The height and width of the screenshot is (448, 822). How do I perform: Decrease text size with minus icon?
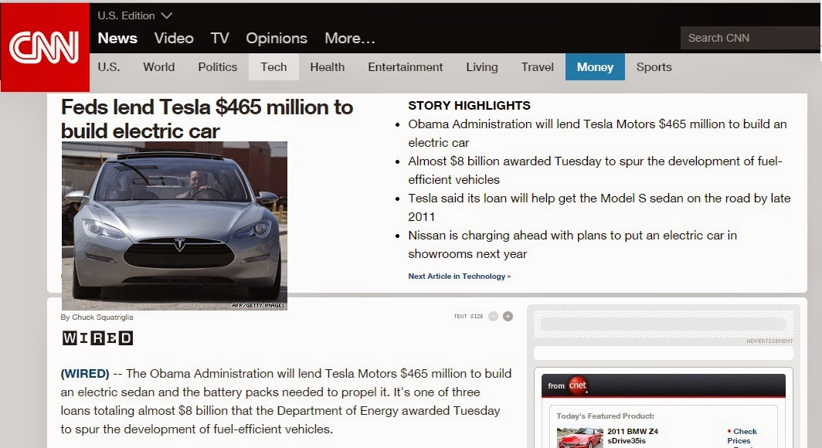click(493, 317)
